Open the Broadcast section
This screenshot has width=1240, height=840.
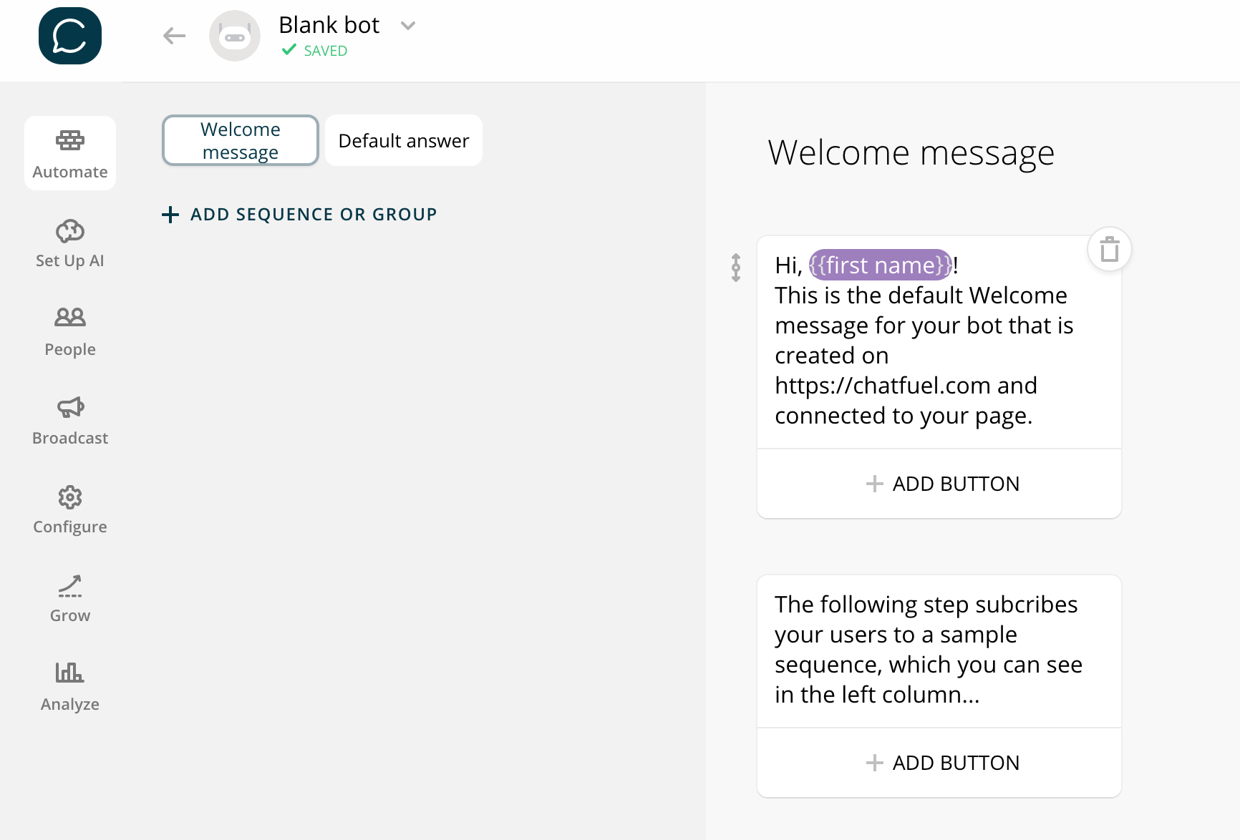(x=70, y=421)
